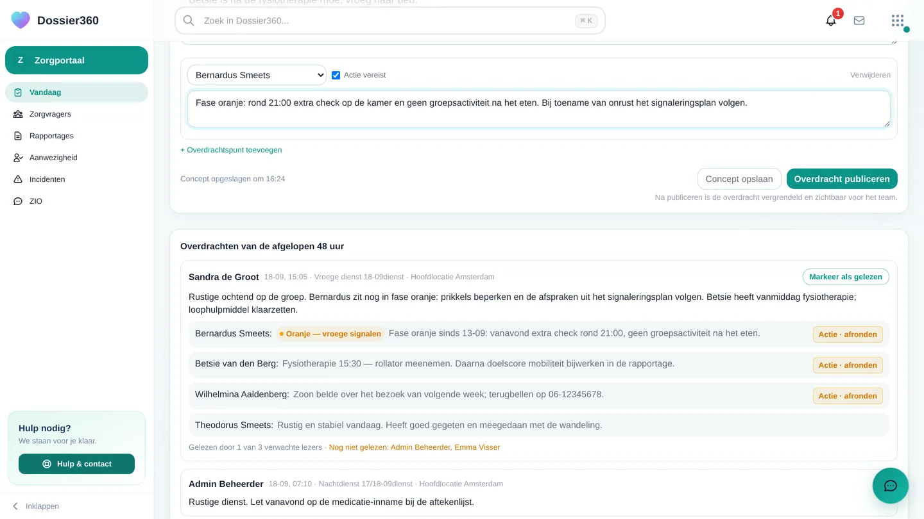
Task: Open the notifications bell
Action: point(831,21)
